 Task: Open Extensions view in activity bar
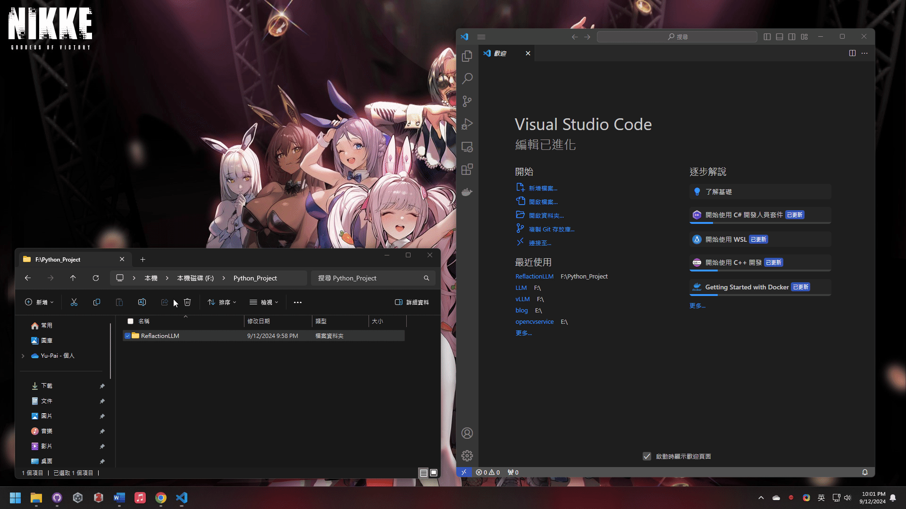point(467,170)
